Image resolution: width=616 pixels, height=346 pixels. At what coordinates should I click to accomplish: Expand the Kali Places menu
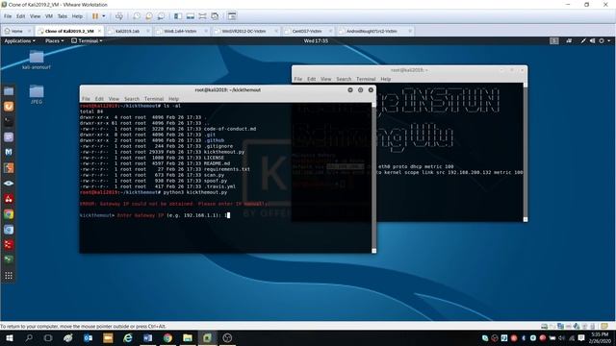click(x=54, y=40)
